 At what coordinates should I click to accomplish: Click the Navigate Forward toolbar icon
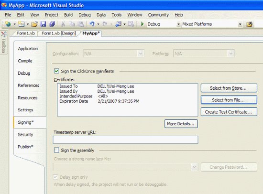click(131, 24)
